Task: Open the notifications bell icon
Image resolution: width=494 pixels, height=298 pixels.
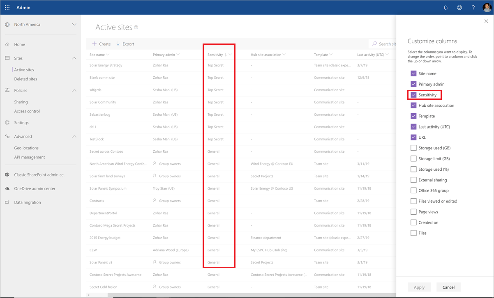Action: coord(446,7)
